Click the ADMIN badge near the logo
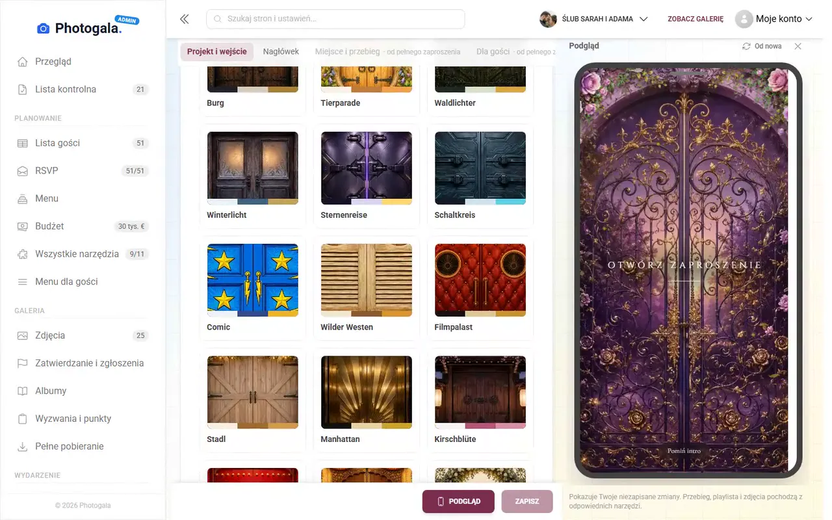 127,20
